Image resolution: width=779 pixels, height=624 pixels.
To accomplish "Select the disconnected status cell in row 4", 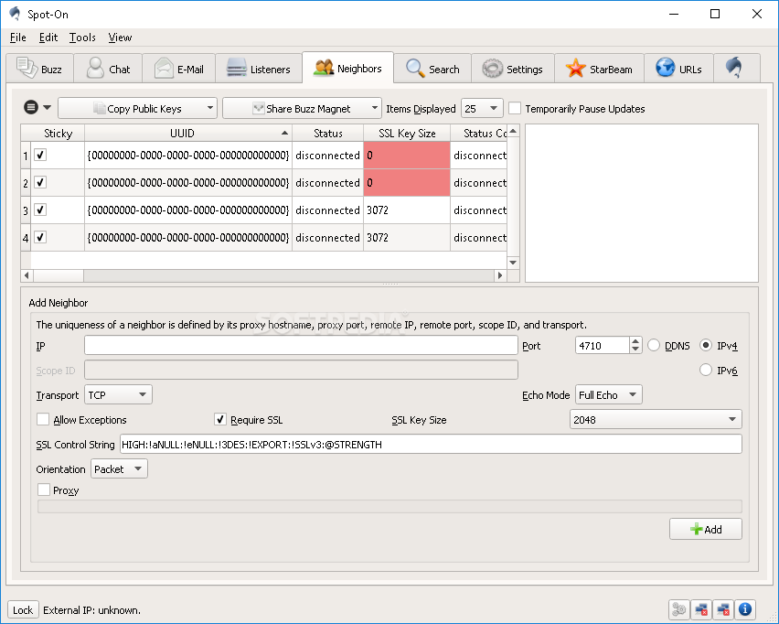I will click(328, 237).
